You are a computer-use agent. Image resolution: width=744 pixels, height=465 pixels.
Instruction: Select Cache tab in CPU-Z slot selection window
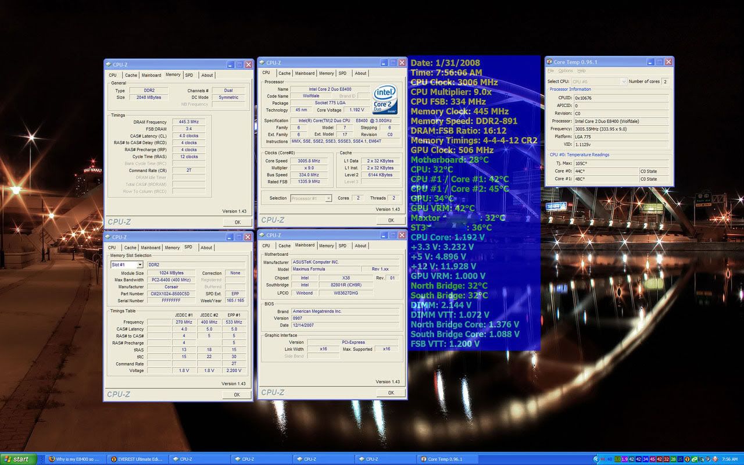pyautogui.click(x=131, y=248)
